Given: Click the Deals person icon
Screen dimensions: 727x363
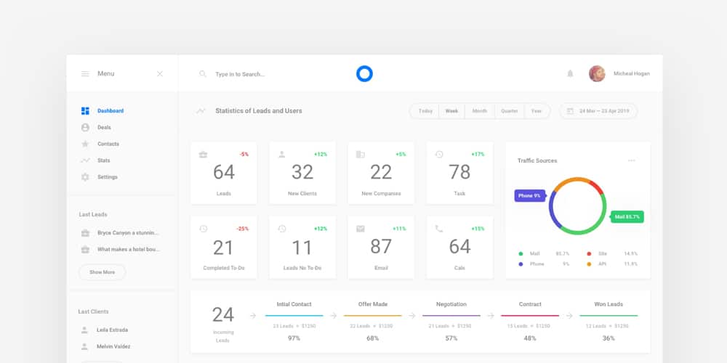Looking at the screenshot, I should point(85,127).
